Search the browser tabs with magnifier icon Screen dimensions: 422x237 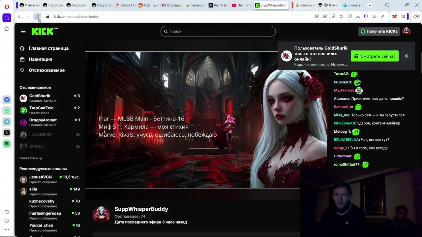click(387, 5)
